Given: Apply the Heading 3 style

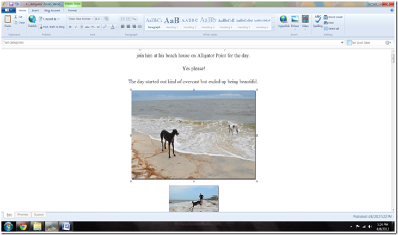Looking at the screenshot, I should coord(208,22).
